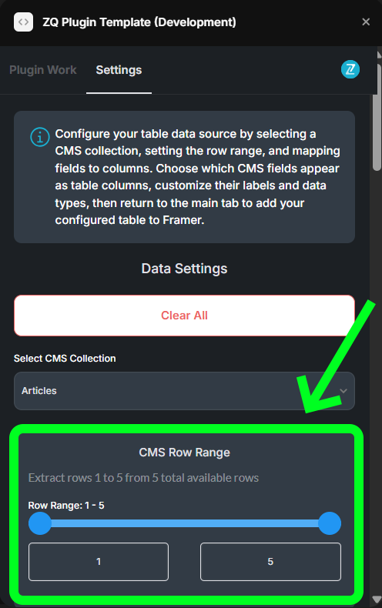
Task: Click the info circle icon in the notice box
Action: coord(40,137)
